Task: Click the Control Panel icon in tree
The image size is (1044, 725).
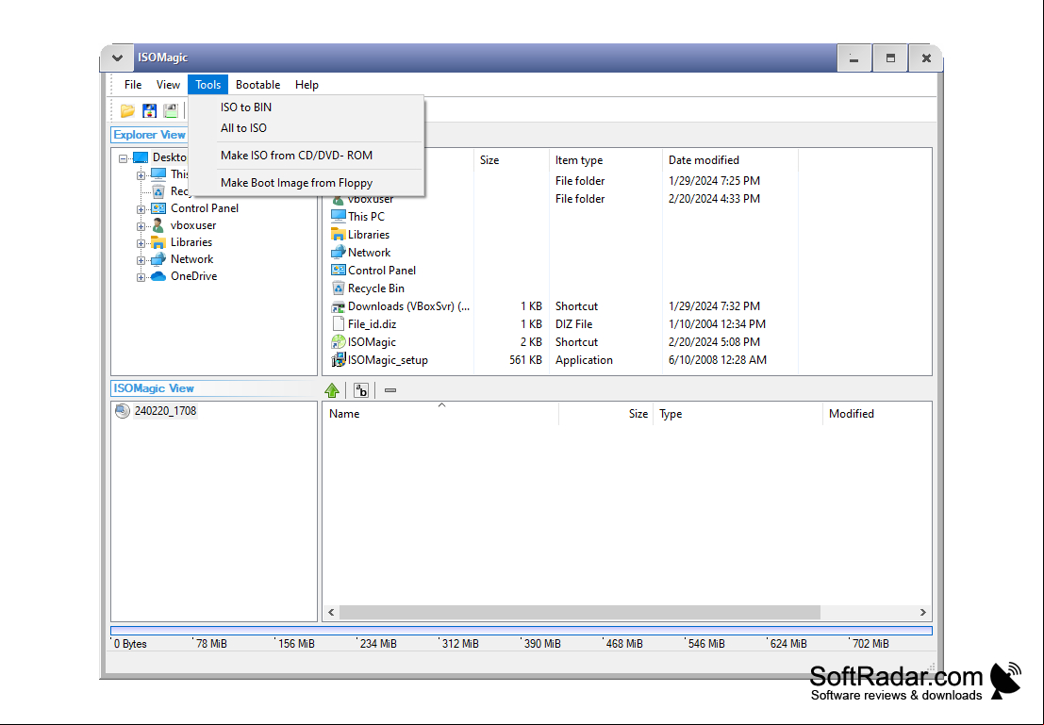Action: tap(158, 208)
